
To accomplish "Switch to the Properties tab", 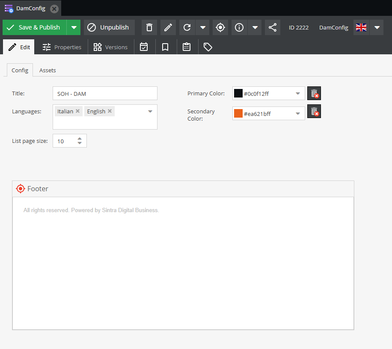I will tap(62, 47).
